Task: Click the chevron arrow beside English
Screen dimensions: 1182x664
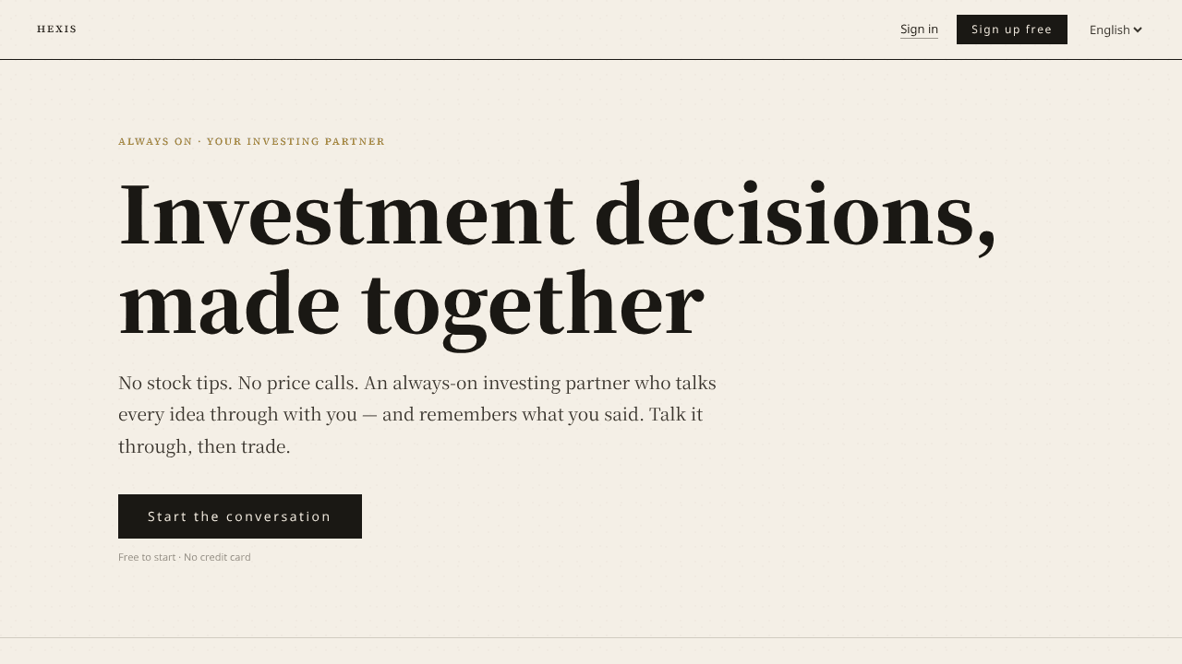Action: [1138, 30]
